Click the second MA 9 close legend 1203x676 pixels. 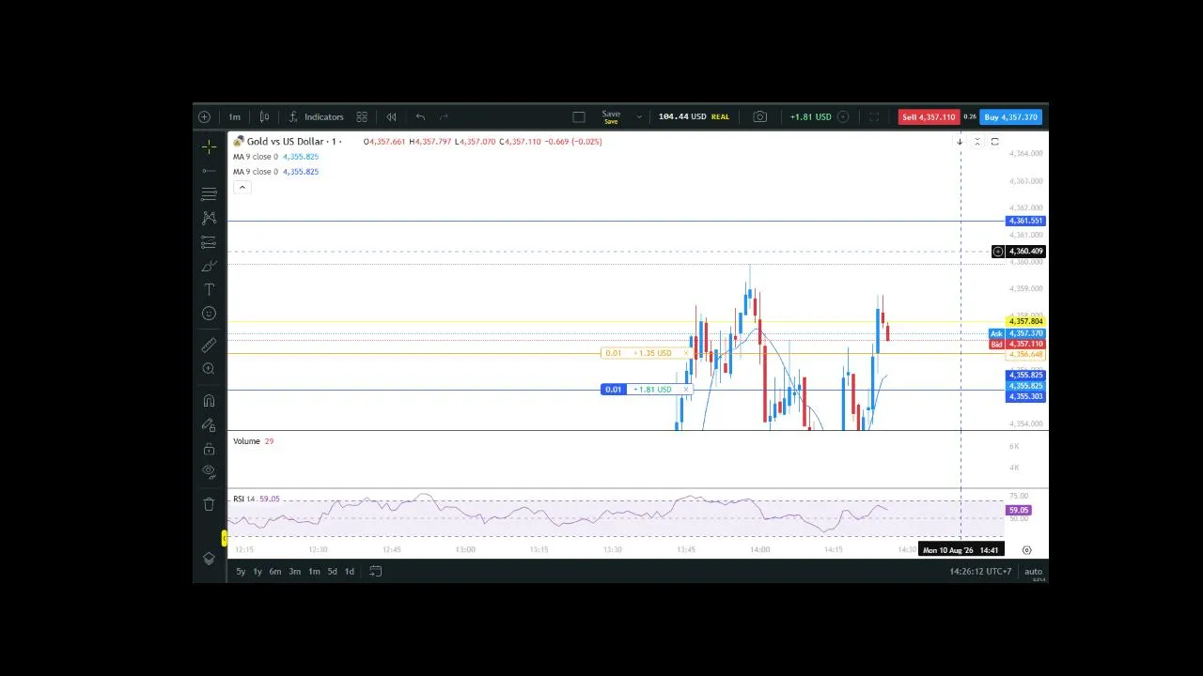[256, 172]
